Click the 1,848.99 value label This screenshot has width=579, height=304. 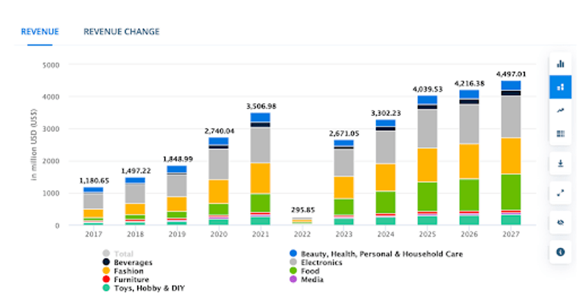(177, 159)
